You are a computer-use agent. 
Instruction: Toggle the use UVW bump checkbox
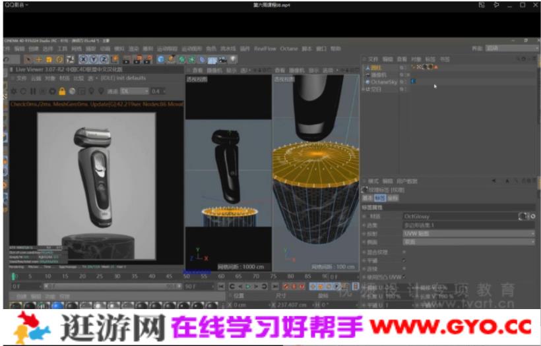[x=404, y=277]
